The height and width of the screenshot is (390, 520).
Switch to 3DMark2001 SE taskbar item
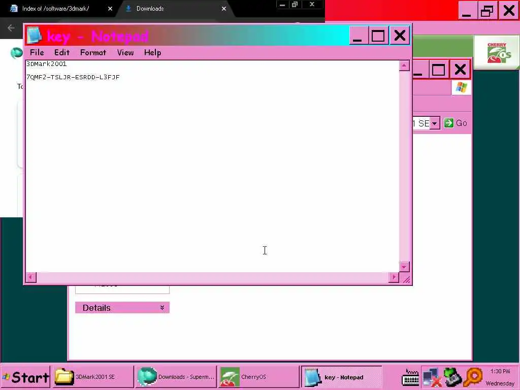[x=93, y=377]
